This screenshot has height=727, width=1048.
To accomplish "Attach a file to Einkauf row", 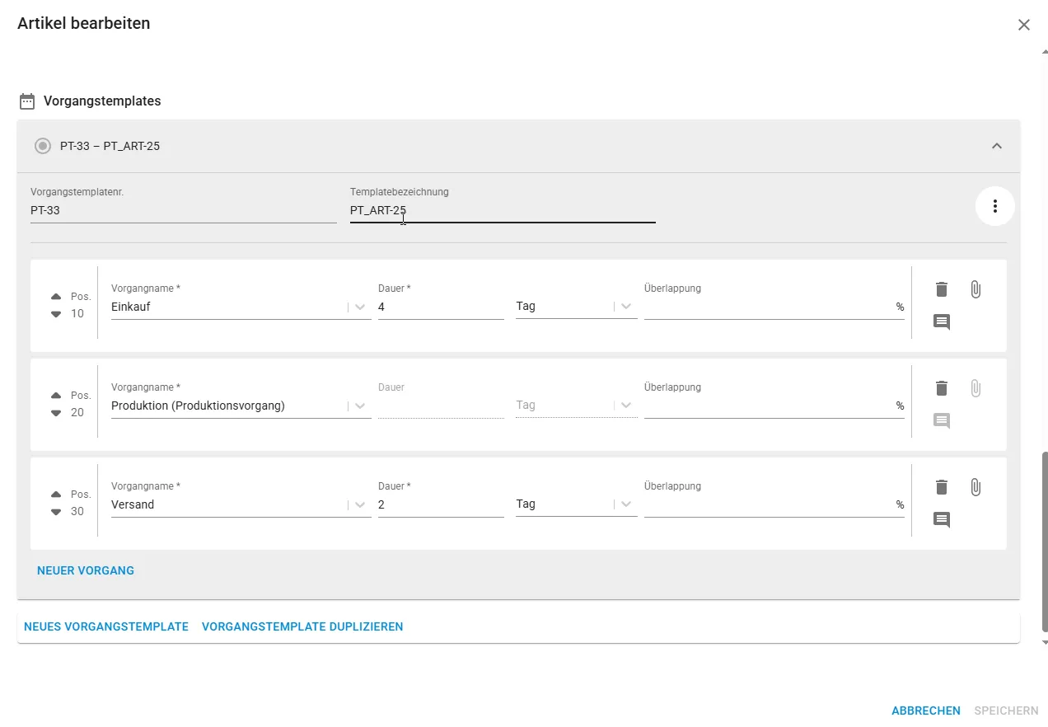I will 975,289.
